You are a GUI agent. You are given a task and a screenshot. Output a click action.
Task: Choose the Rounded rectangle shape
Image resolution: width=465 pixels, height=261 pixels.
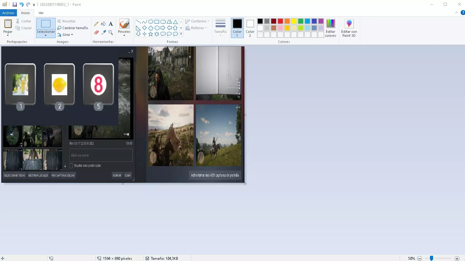tap(163, 22)
